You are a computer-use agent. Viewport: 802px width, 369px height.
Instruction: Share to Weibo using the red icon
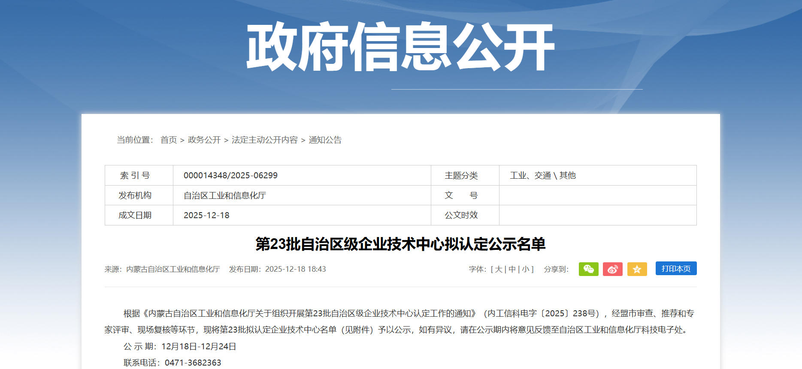pyautogui.click(x=612, y=269)
